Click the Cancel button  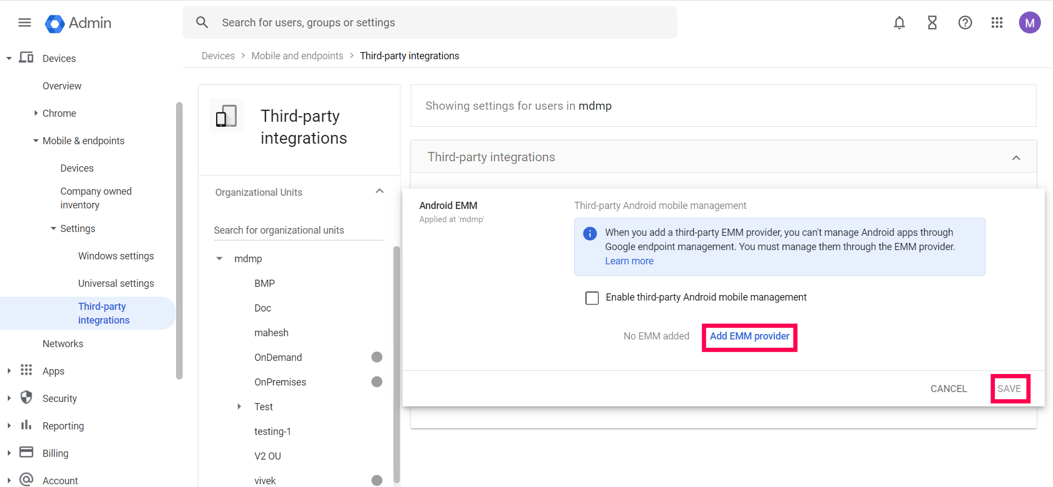pyautogui.click(x=948, y=389)
